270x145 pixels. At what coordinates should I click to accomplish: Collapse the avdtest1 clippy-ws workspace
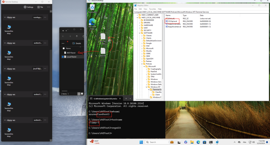tap(5, 94)
